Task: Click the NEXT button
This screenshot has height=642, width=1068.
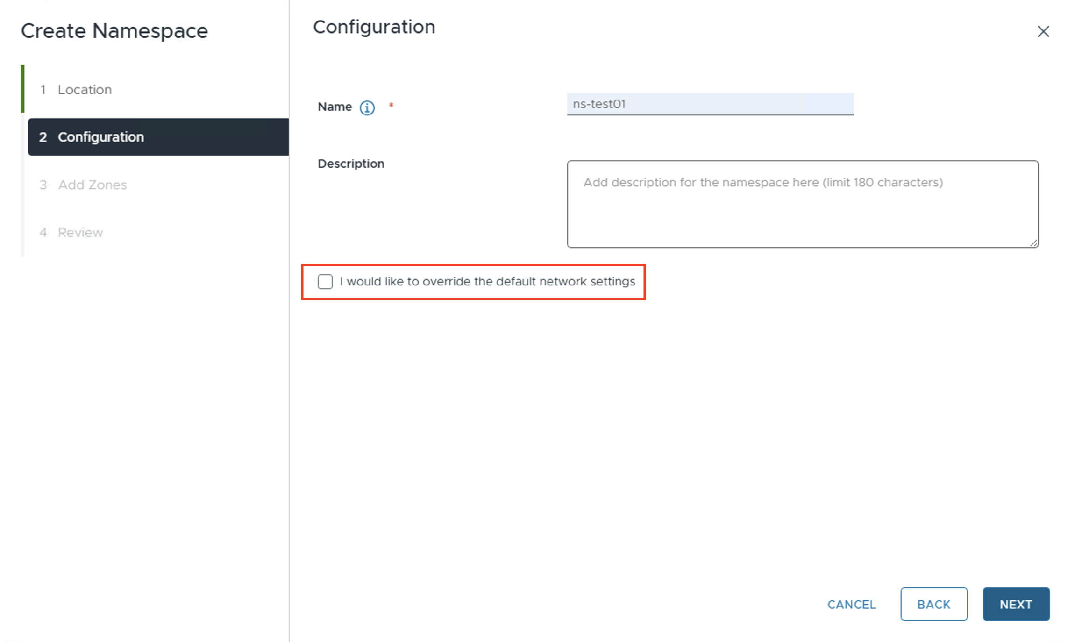Action: [1016, 604]
